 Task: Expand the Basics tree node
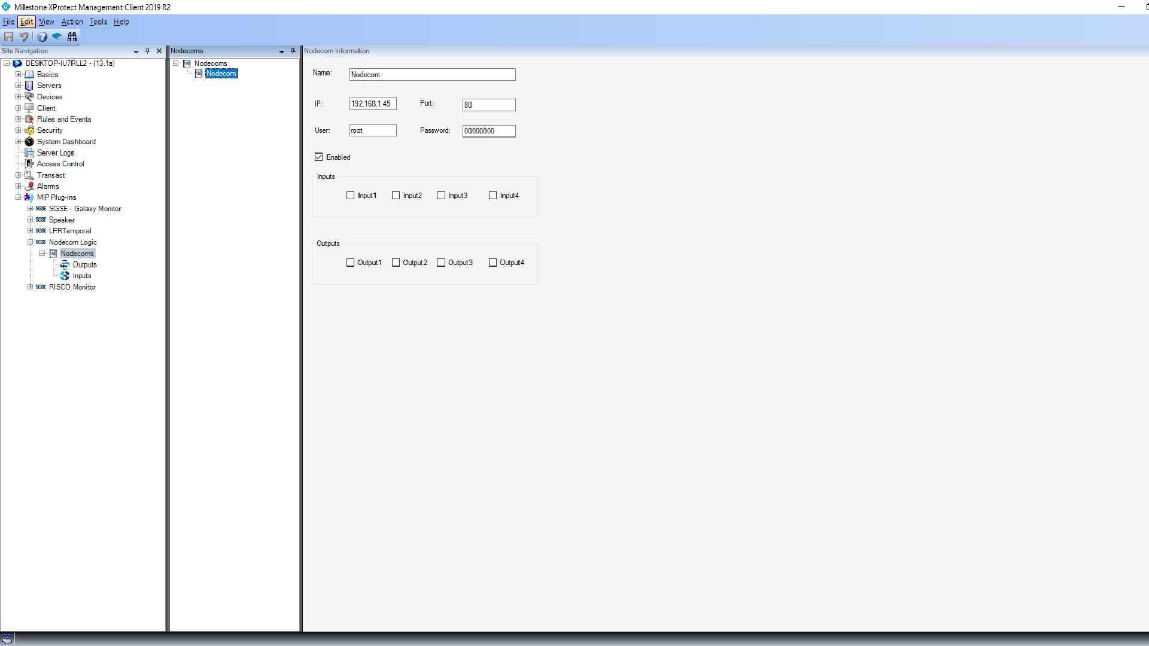pyautogui.click(x=19, y=75)
